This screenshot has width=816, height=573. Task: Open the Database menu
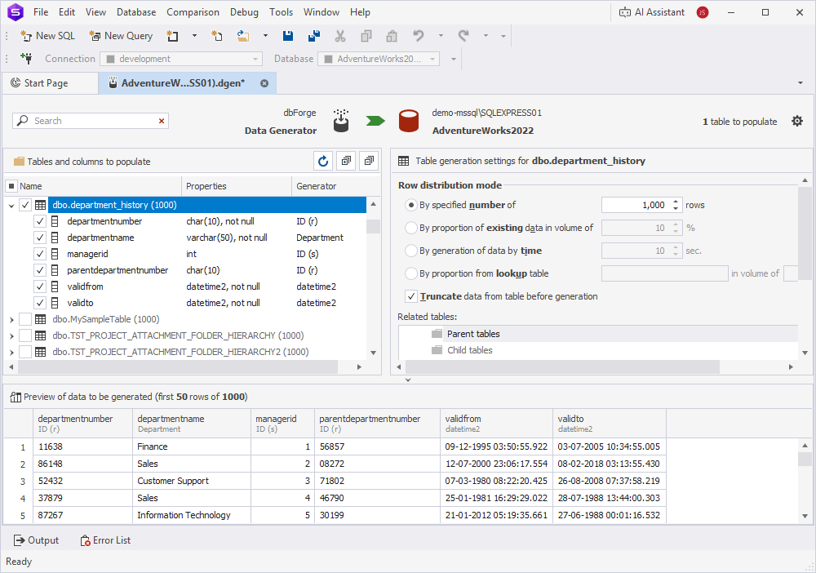point(136,12)
